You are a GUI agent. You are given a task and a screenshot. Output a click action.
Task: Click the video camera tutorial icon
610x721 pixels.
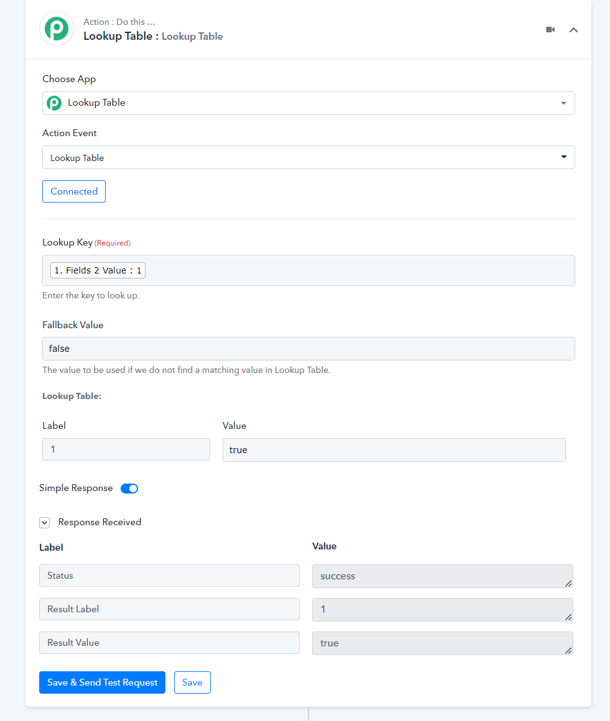tap(550, 30)
